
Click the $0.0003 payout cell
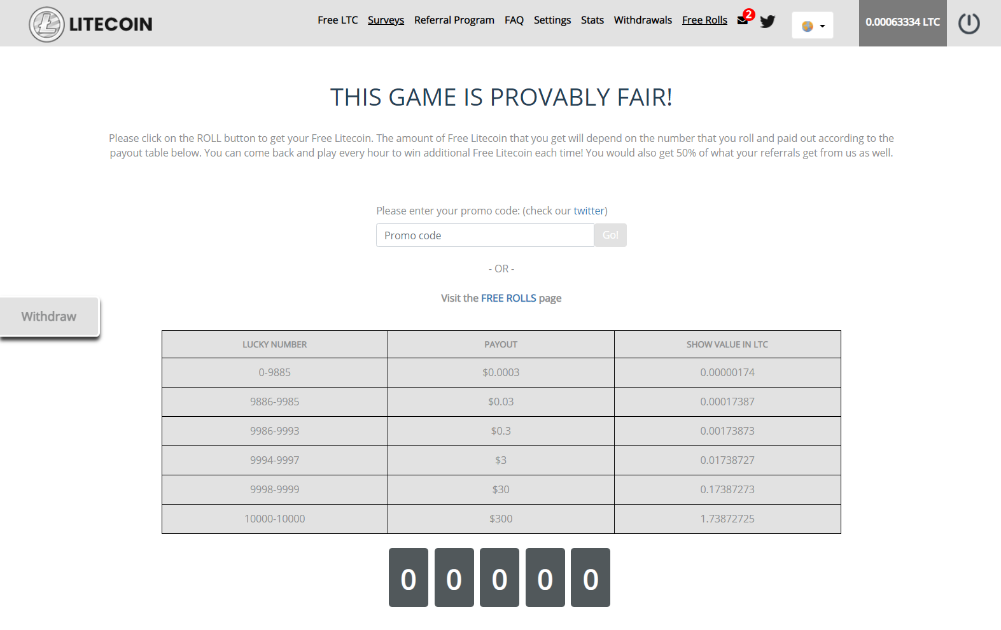(501, 372)
